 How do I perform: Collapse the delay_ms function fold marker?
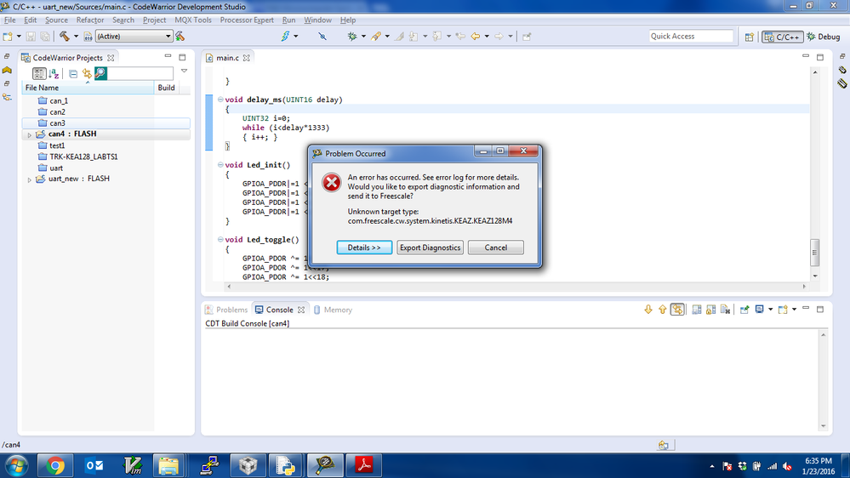[220, 100]
